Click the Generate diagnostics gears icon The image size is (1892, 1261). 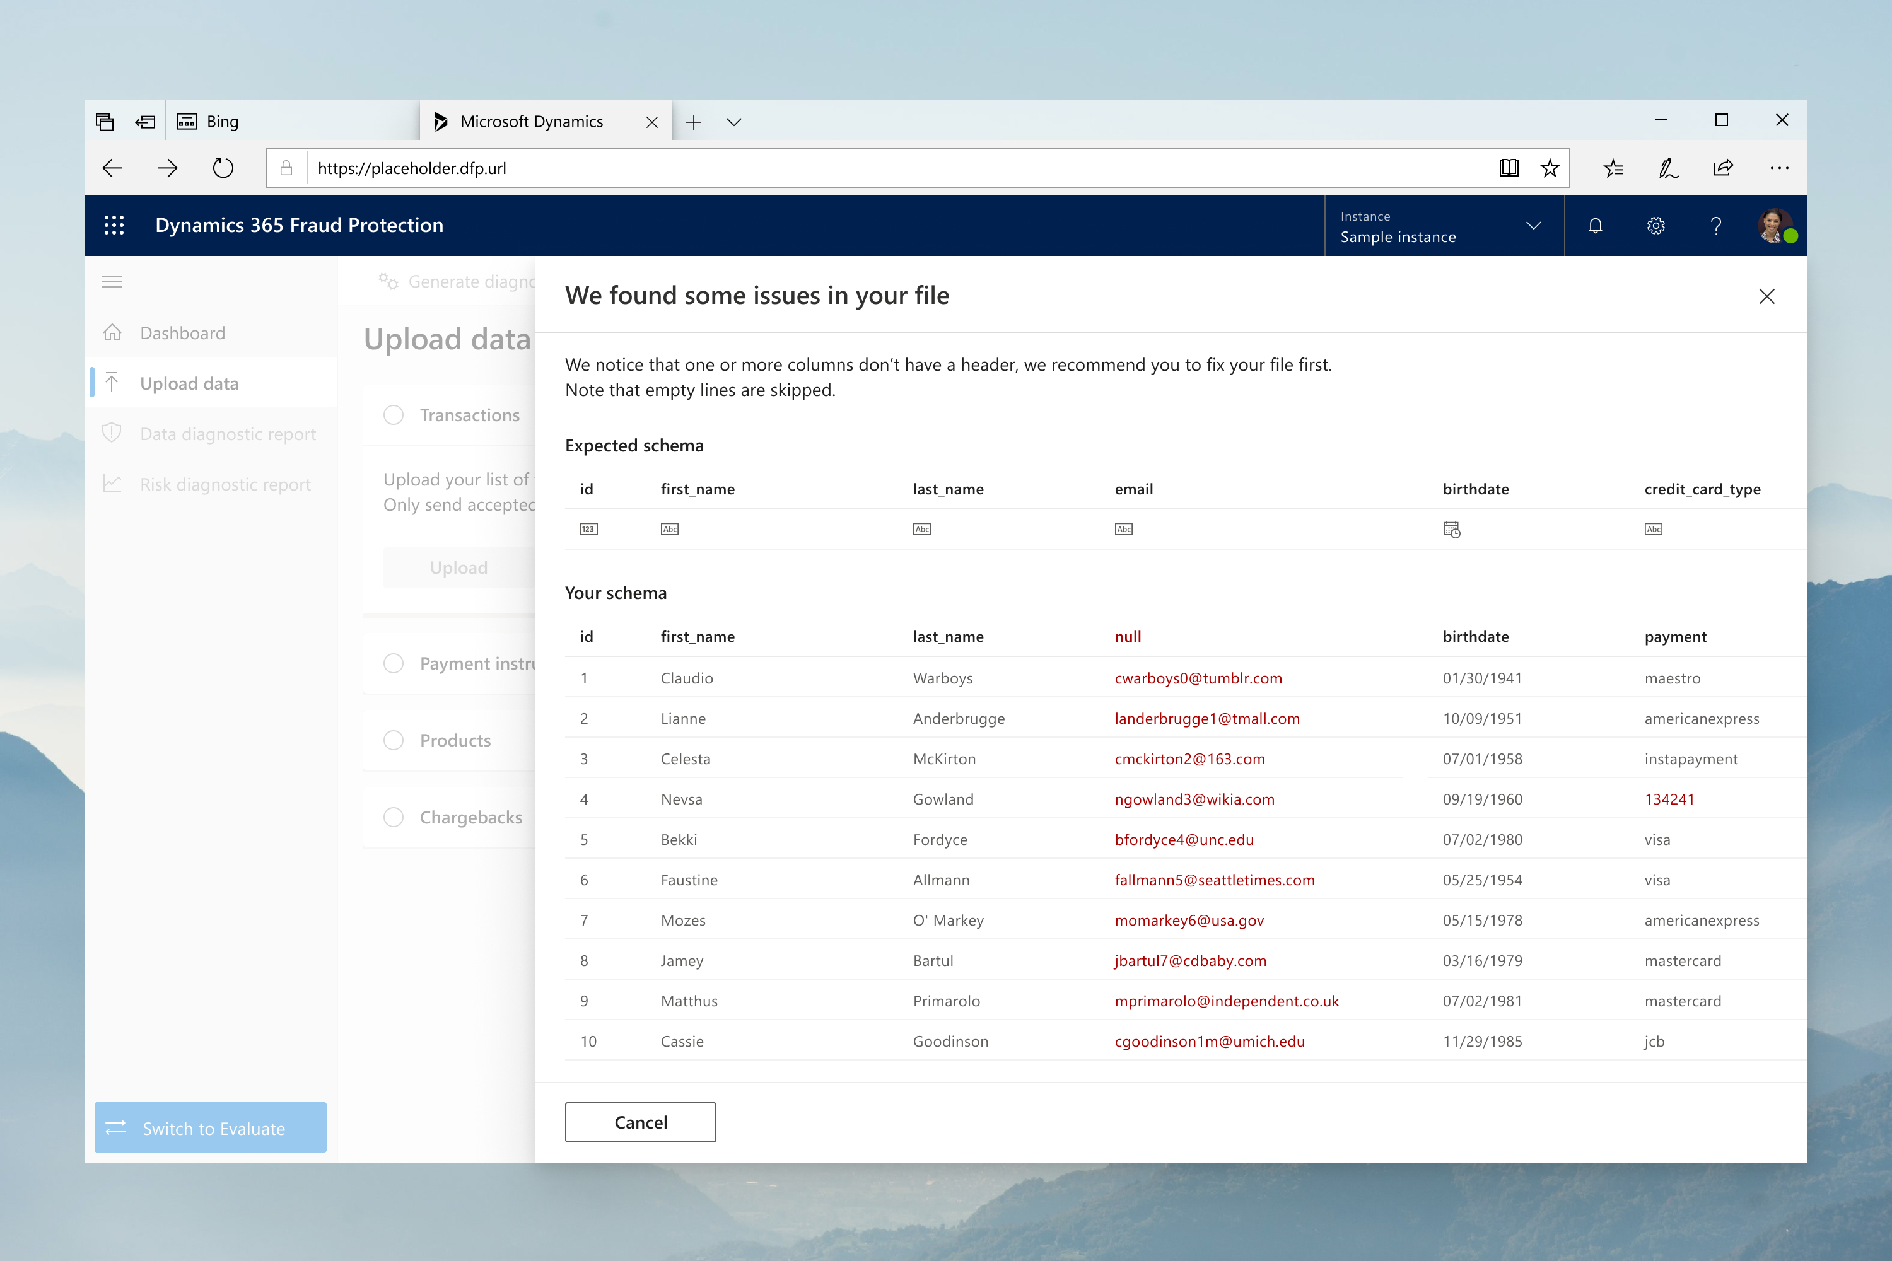[388, 281]
